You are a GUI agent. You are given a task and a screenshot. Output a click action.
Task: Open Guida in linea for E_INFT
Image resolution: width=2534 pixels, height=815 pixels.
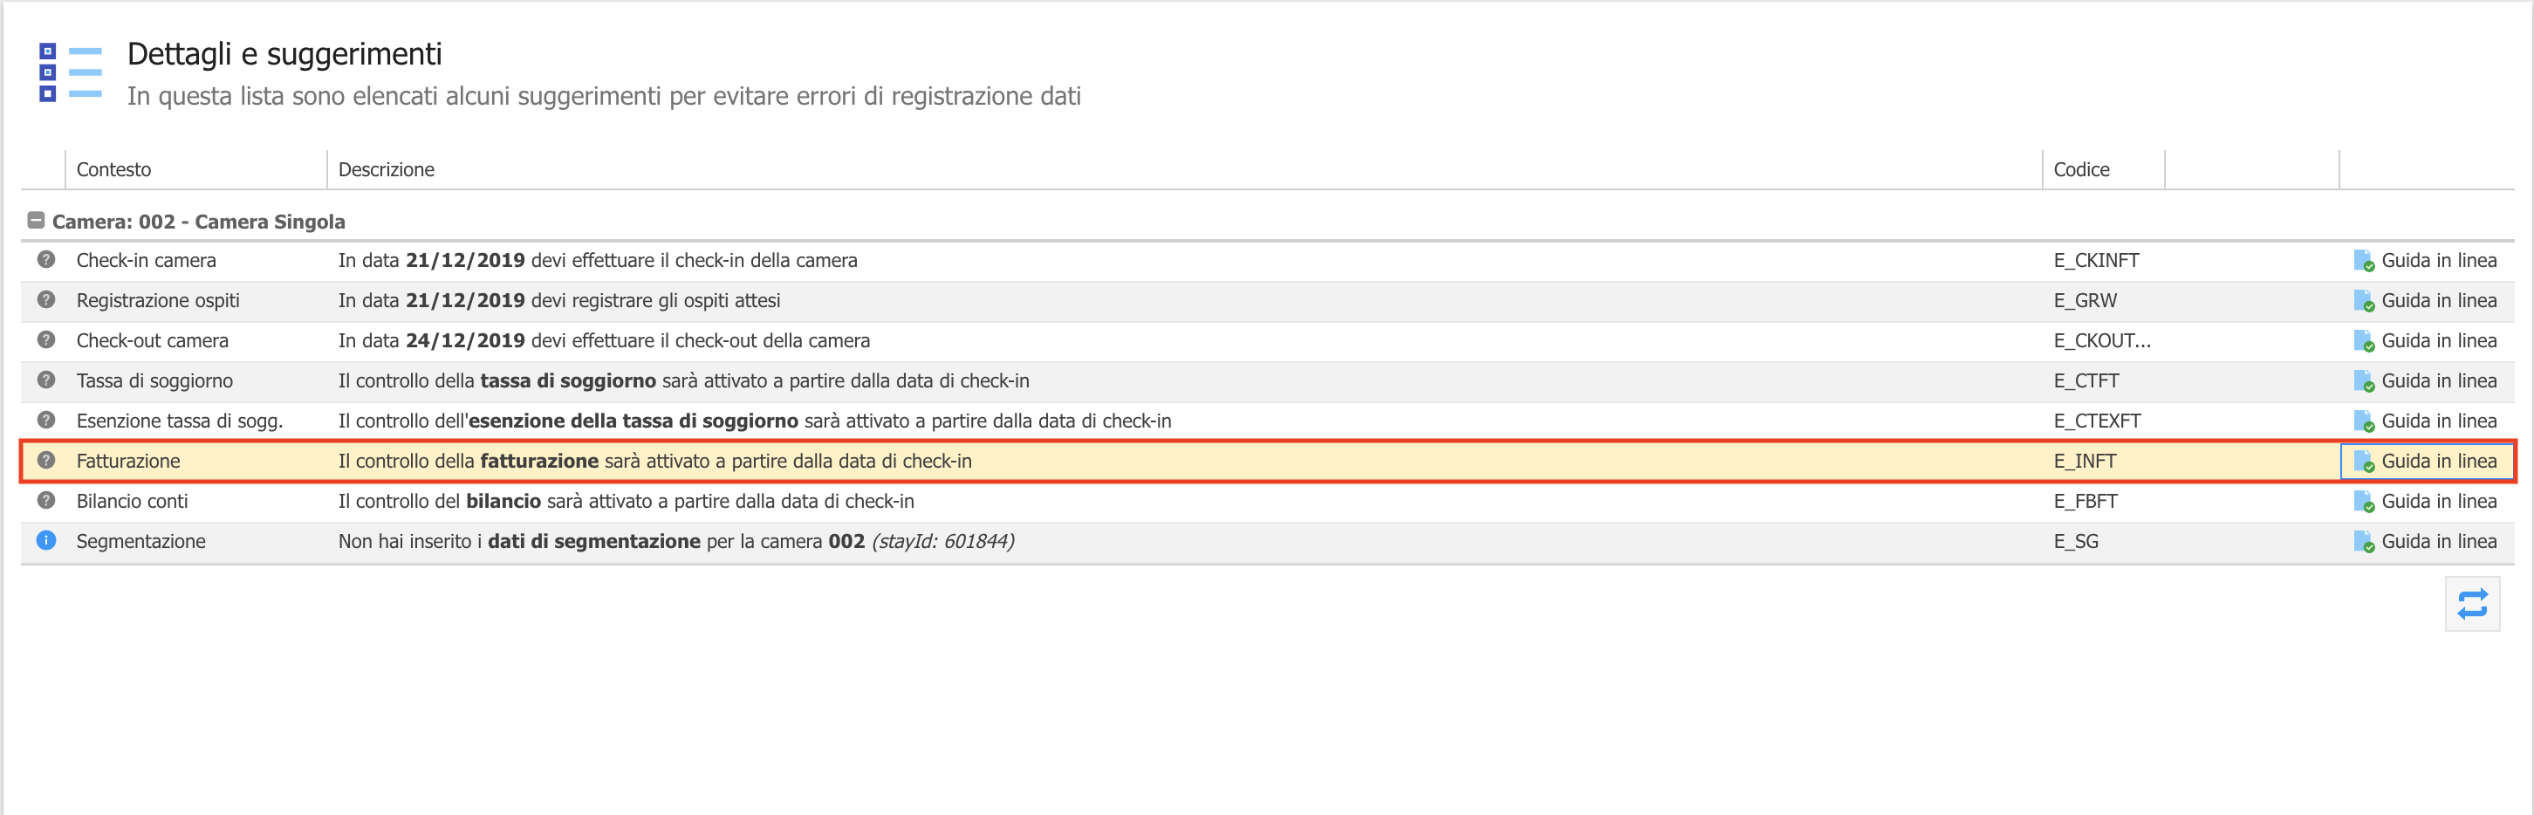pos(2426,461)
